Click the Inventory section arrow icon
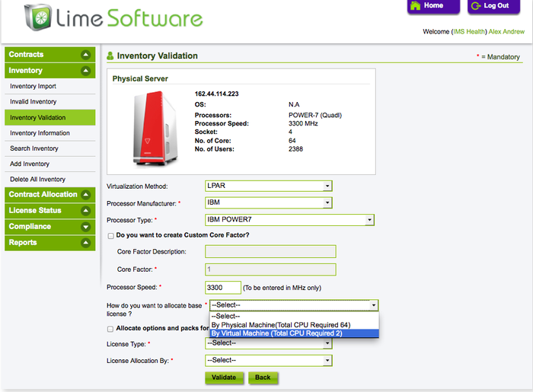533x392 pixels. click(x=86, y=71)
